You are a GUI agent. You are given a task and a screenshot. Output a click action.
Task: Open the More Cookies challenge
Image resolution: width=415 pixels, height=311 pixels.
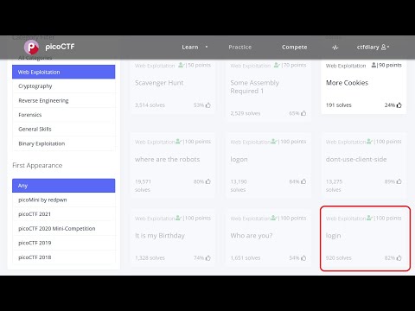[x=364, y=86]
